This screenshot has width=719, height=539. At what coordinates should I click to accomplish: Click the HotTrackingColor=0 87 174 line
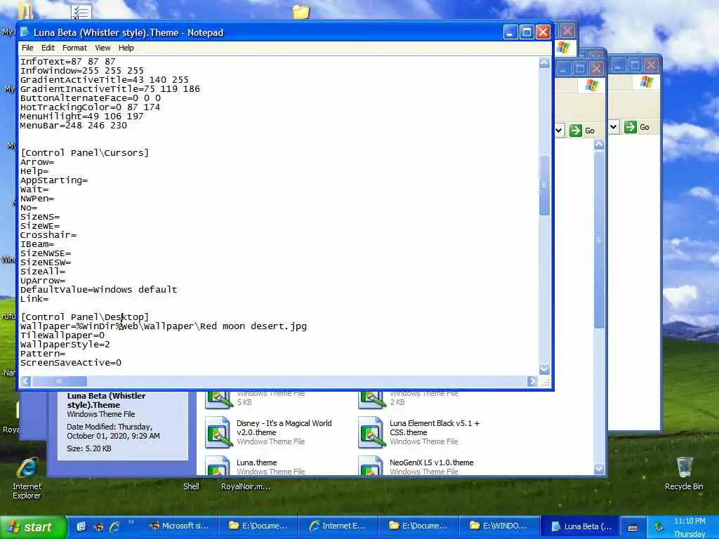(x=90, y=107)
